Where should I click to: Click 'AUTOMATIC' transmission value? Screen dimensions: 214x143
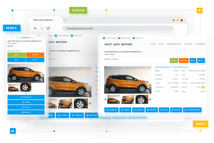click(x=174, y=87)
